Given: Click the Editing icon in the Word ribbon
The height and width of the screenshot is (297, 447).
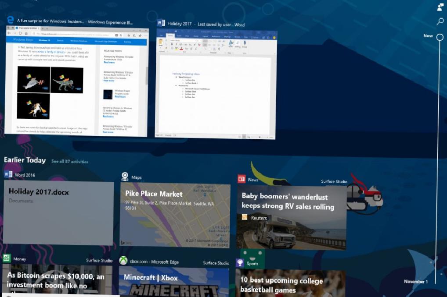Looking at the screenshot, I should pos(238,43).
